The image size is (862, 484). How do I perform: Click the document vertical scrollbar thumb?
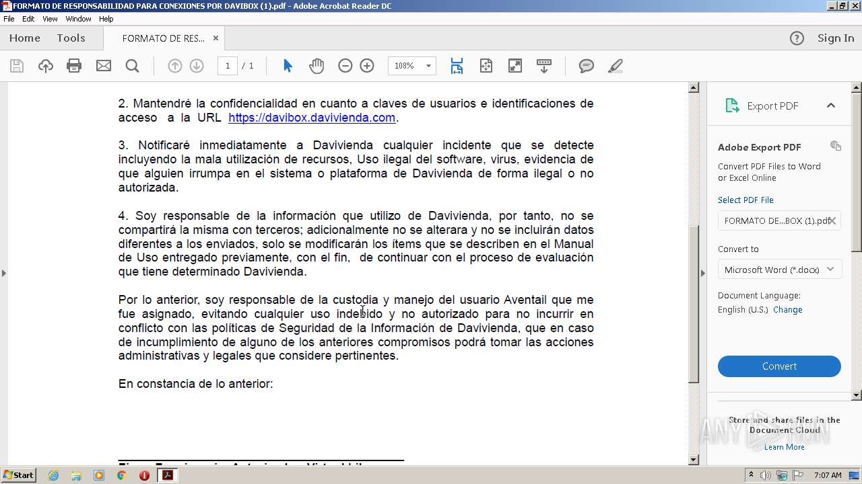pos(694,305)
